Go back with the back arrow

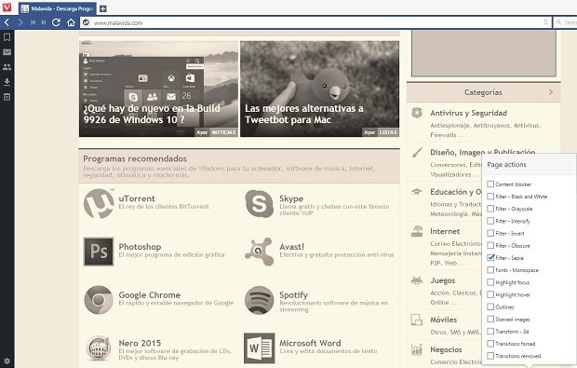click(7, 23)
